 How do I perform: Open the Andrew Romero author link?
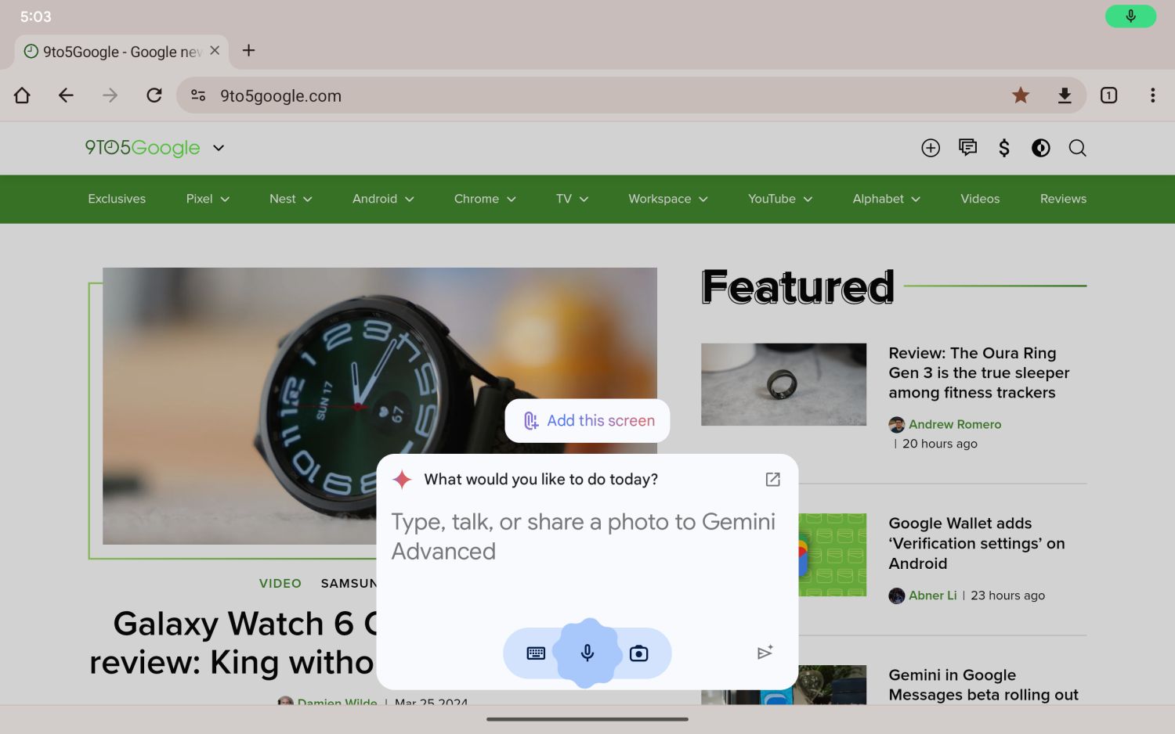(954, 424)
